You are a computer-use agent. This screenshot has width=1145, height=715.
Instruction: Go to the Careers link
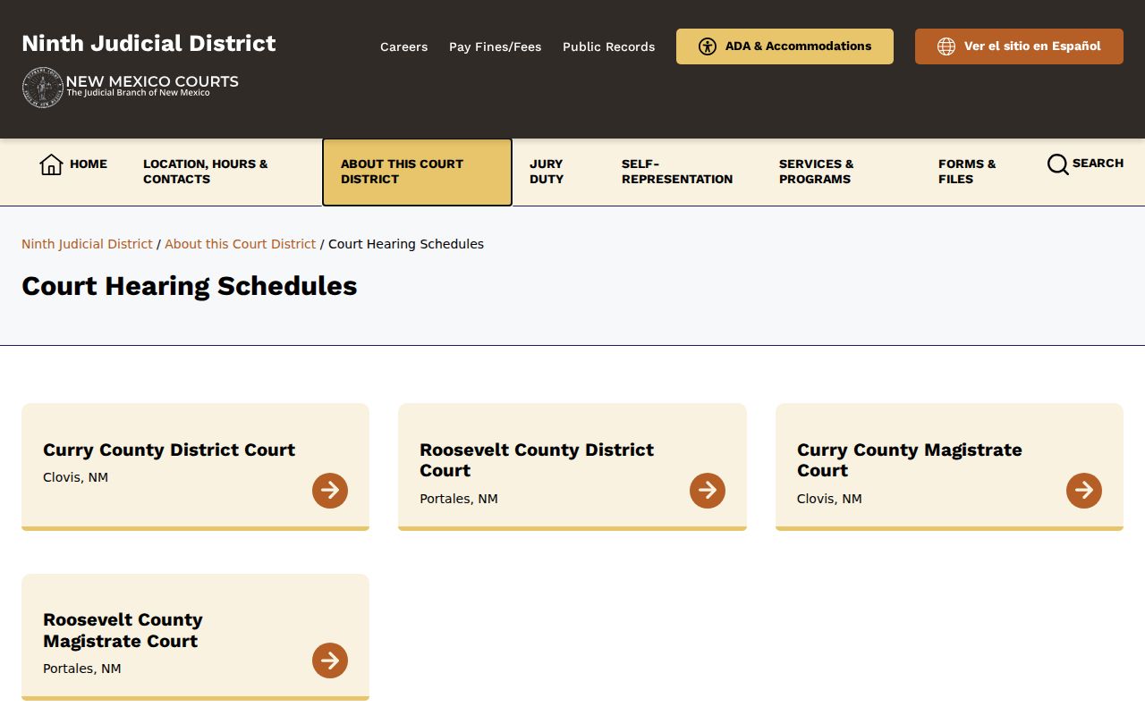point(404,46)
